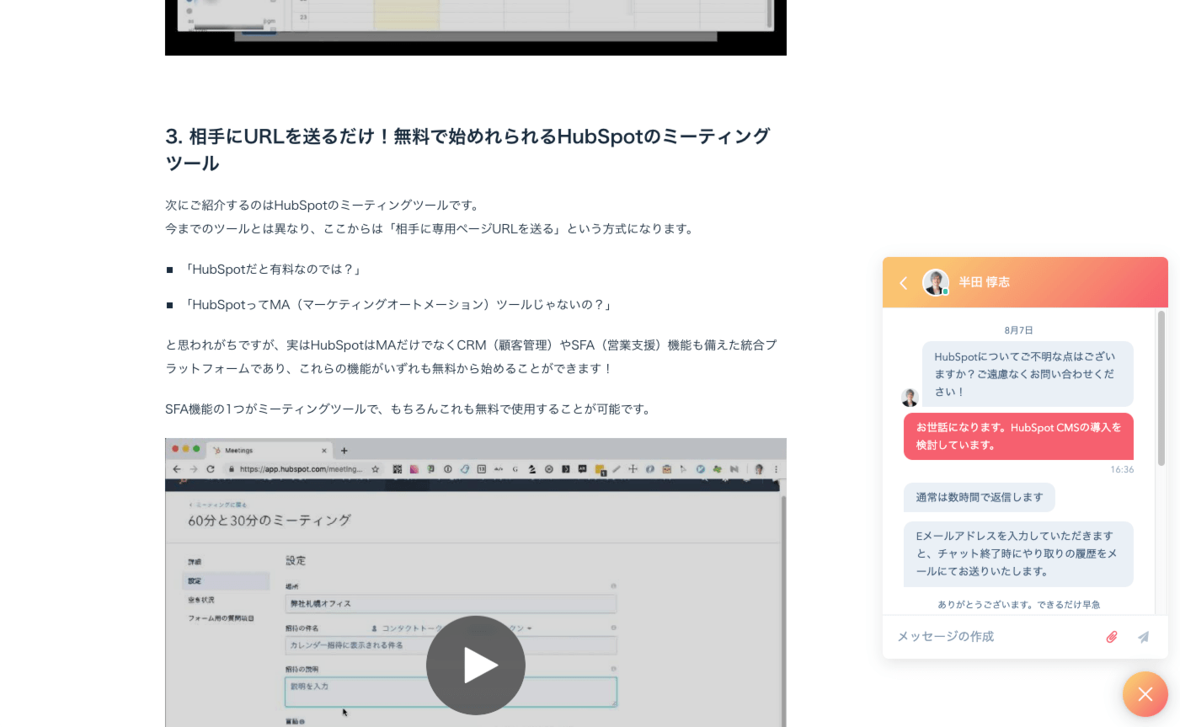The width and height of the screenshot is (1180, 727).
Task: Click the new tab plus icon in video
Action: tap(344, 451)
